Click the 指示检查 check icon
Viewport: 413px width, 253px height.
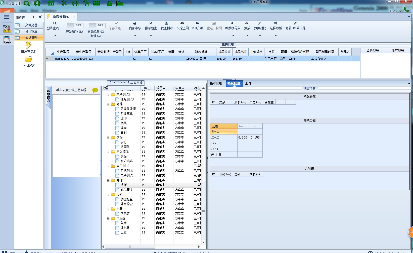(151, 23)
